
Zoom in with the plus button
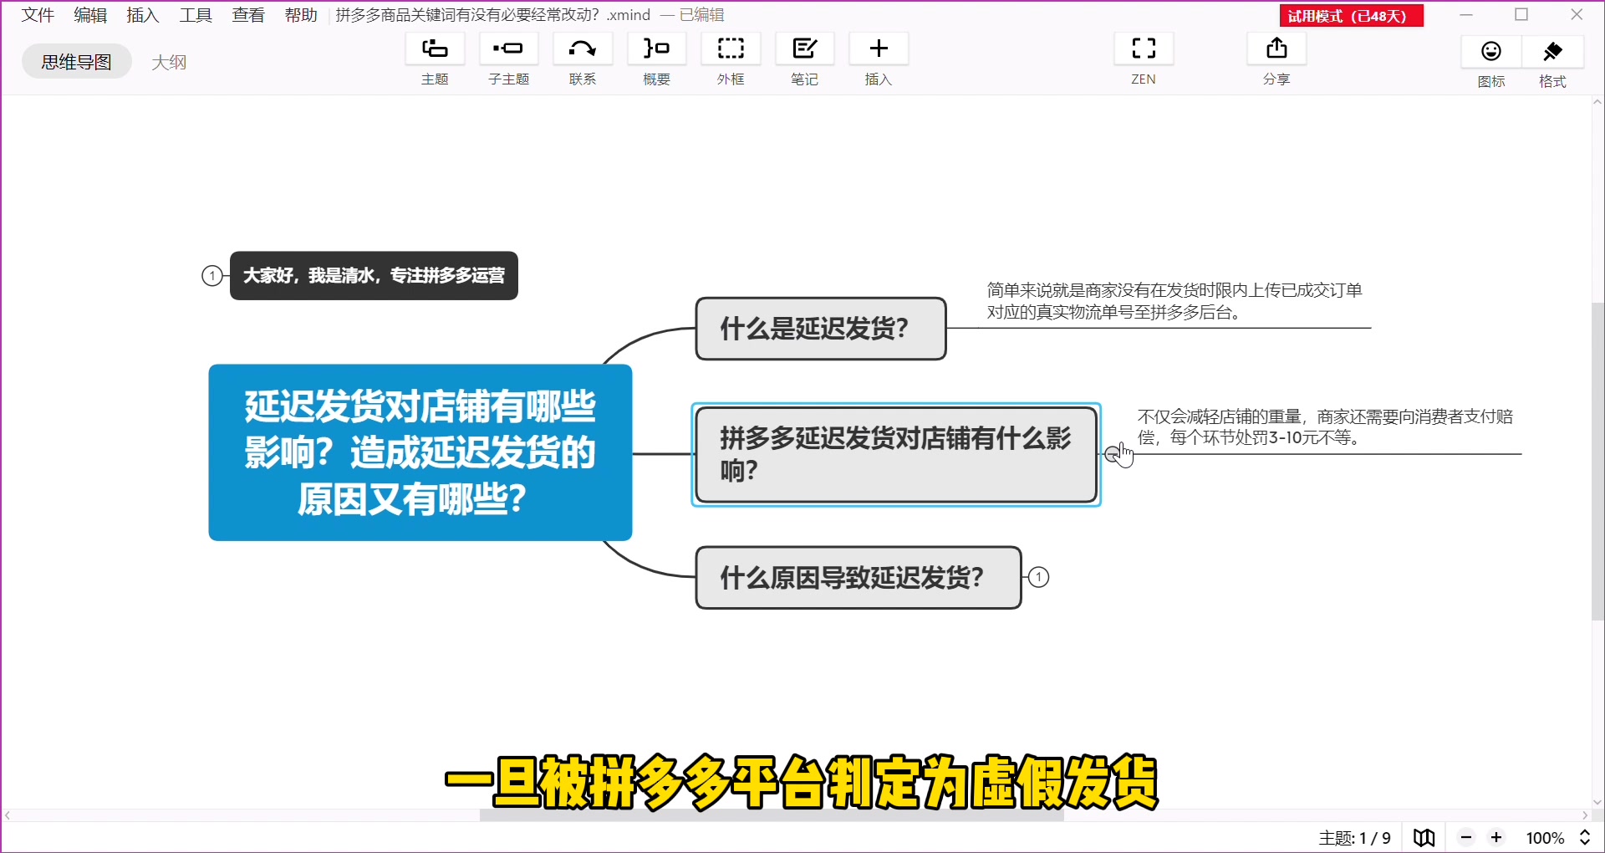tap(1496, 837)
